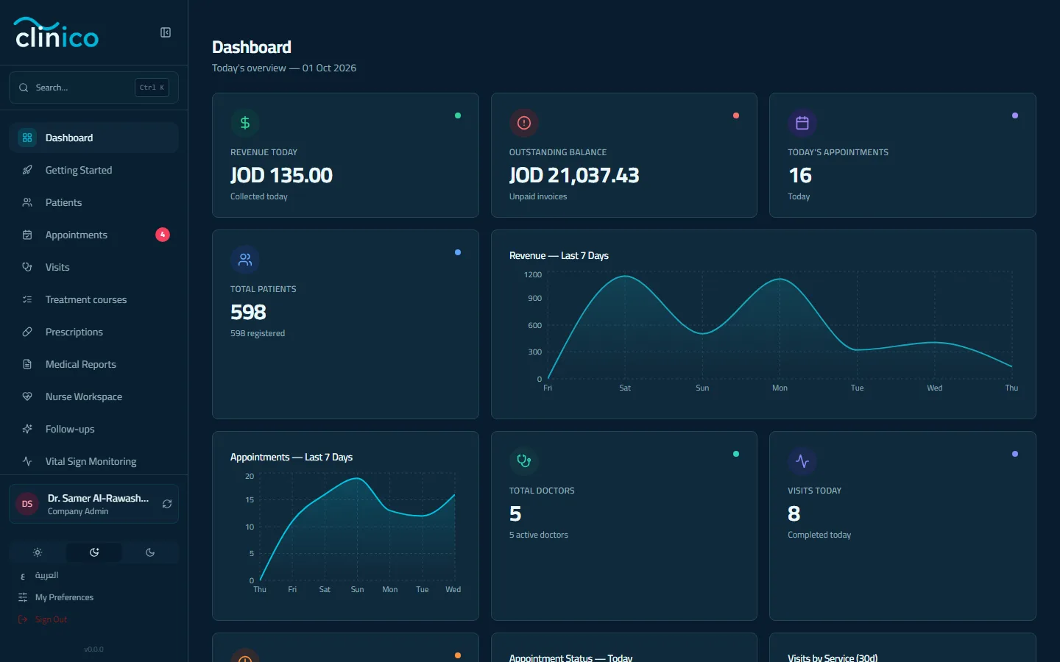Screen dimensions: 1060x662
Task: Click the activity icon on Visits Today card
Action: click(x=802, y=461)
